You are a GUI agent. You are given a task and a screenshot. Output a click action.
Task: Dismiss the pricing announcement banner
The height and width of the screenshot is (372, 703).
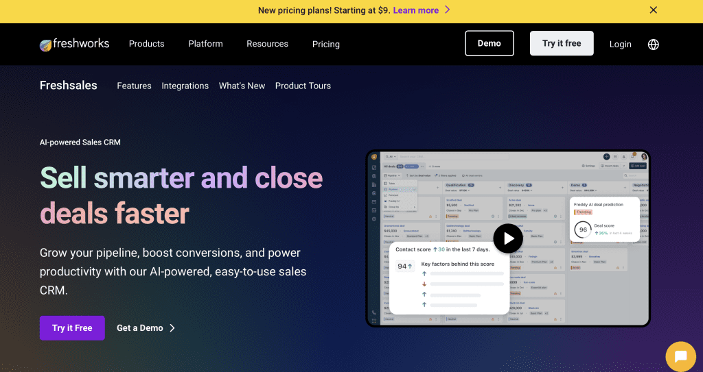coord(654,10)
